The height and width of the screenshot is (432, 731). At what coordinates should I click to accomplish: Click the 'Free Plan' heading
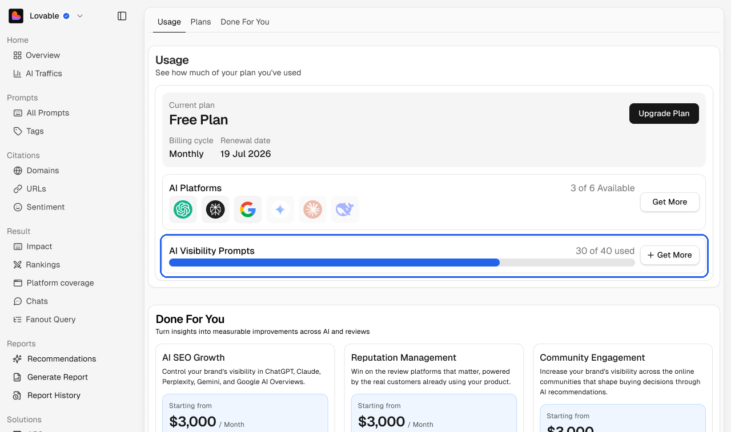(199, 120)
